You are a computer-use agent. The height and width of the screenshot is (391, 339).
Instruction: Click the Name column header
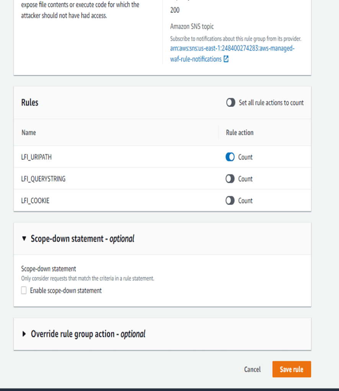29,133
